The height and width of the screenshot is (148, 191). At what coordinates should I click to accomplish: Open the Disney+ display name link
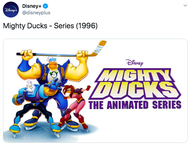coord(32,6)
